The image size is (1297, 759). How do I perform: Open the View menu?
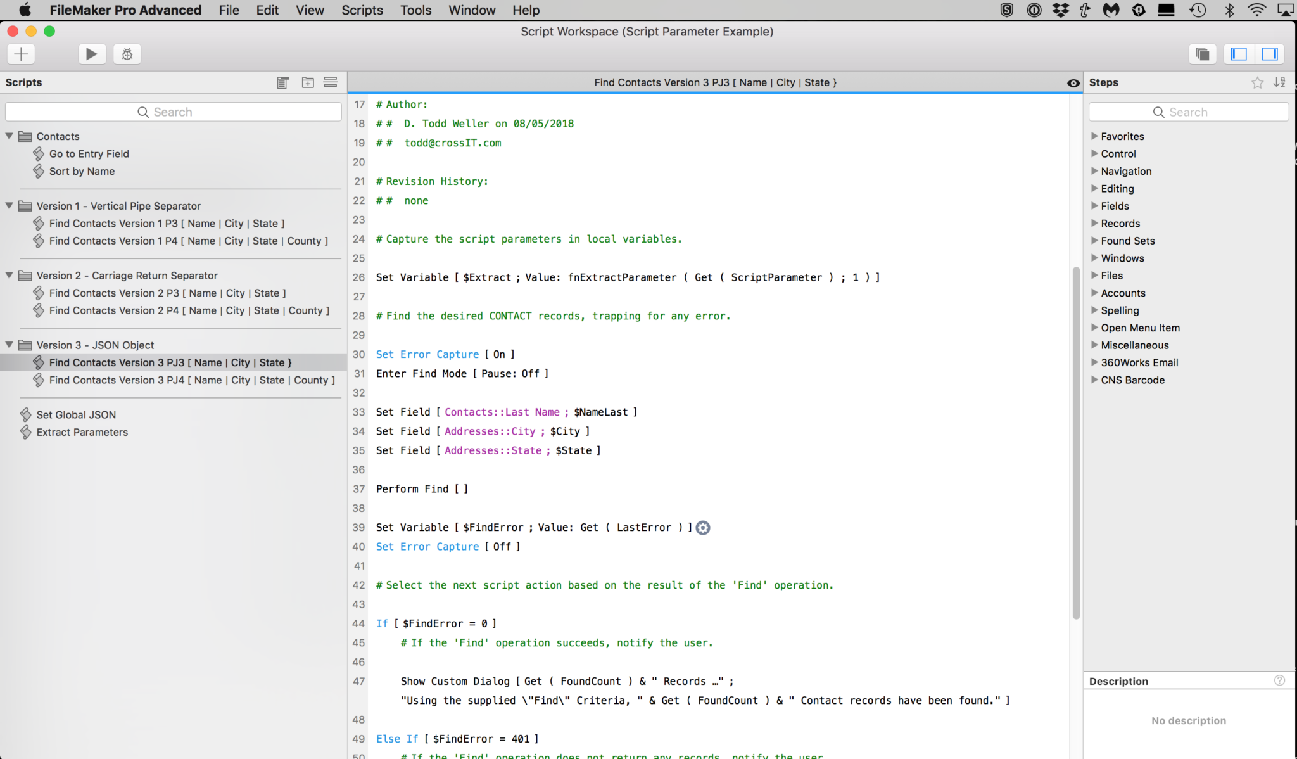310,10
